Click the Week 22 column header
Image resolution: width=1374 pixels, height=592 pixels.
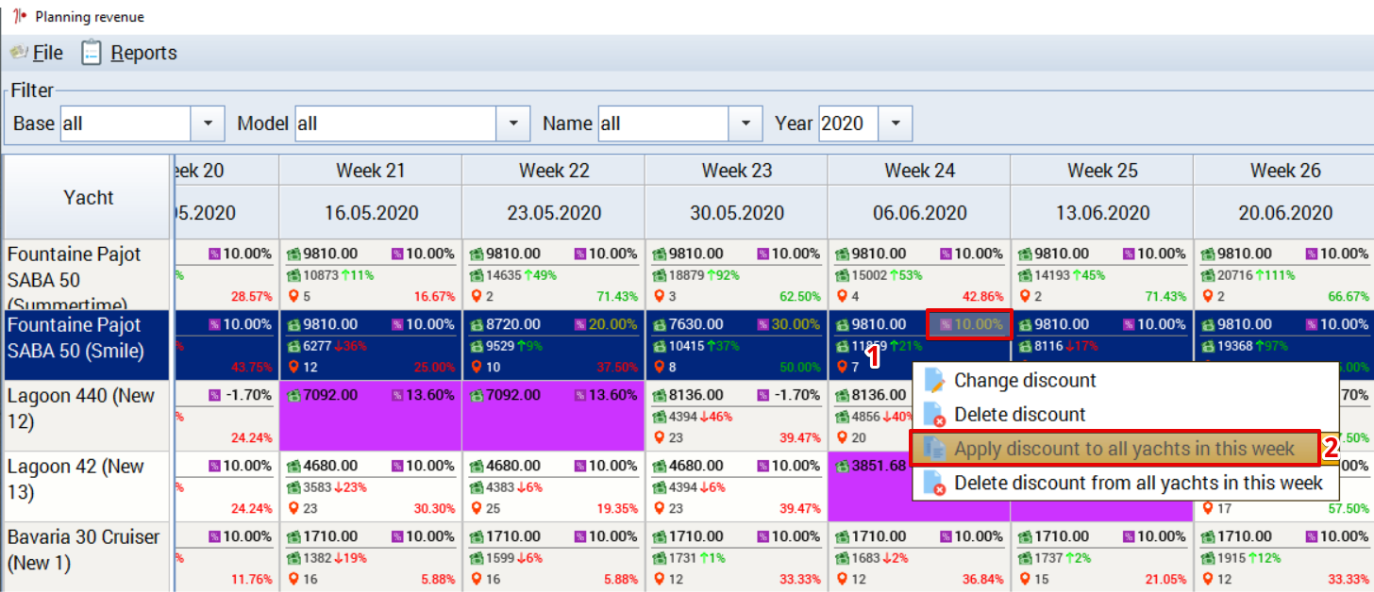(x=554, y=171)
